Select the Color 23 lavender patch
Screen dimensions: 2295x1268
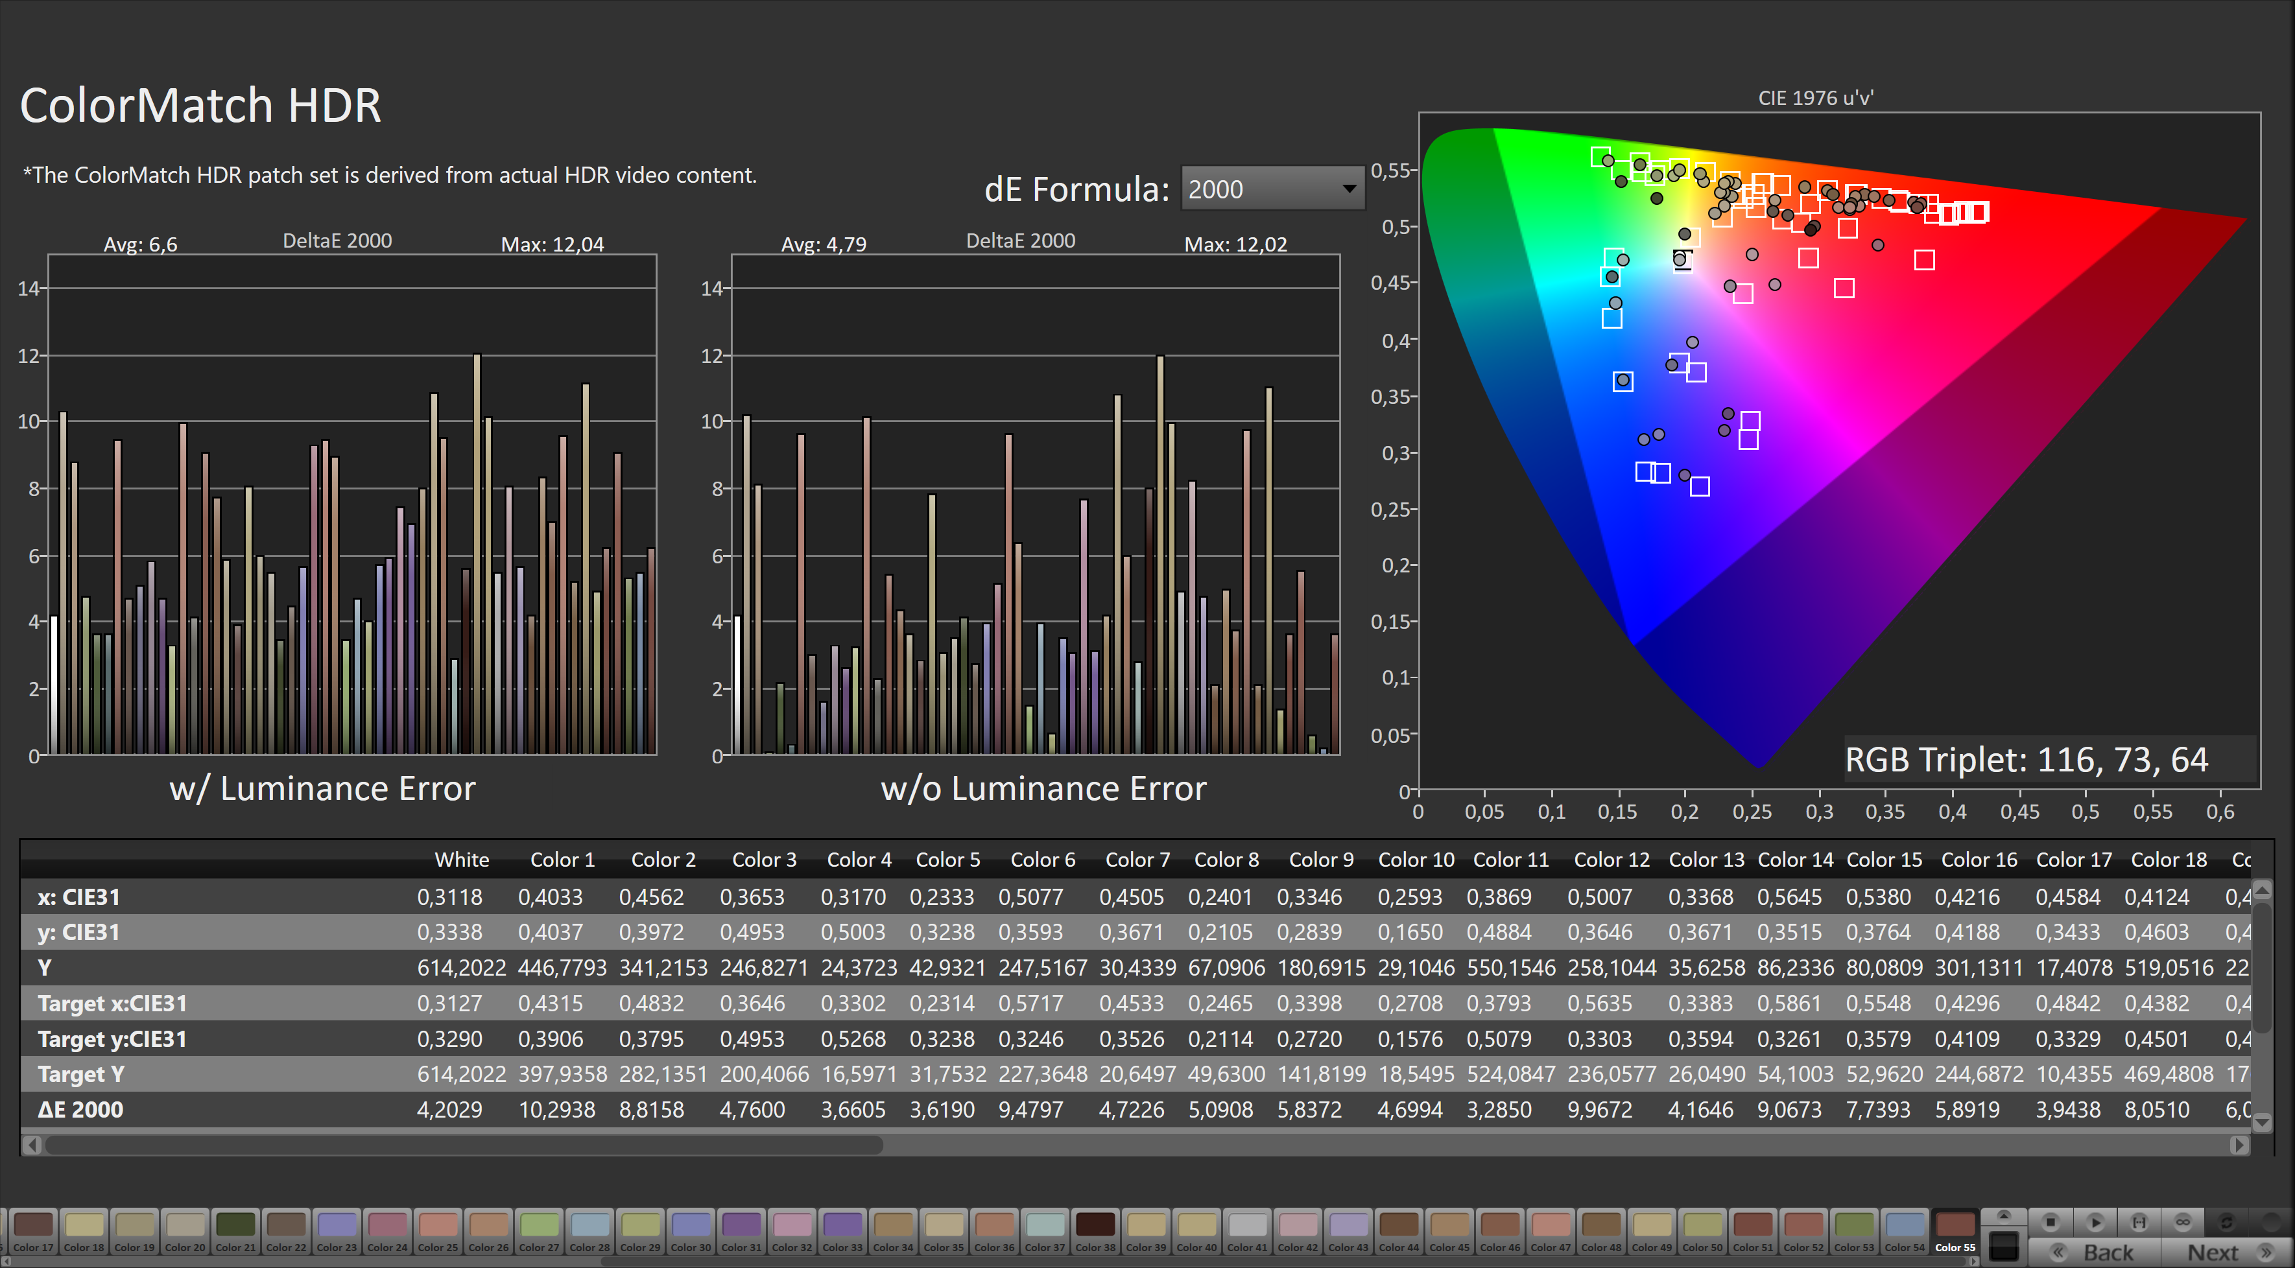click(x=337, y=1230)
